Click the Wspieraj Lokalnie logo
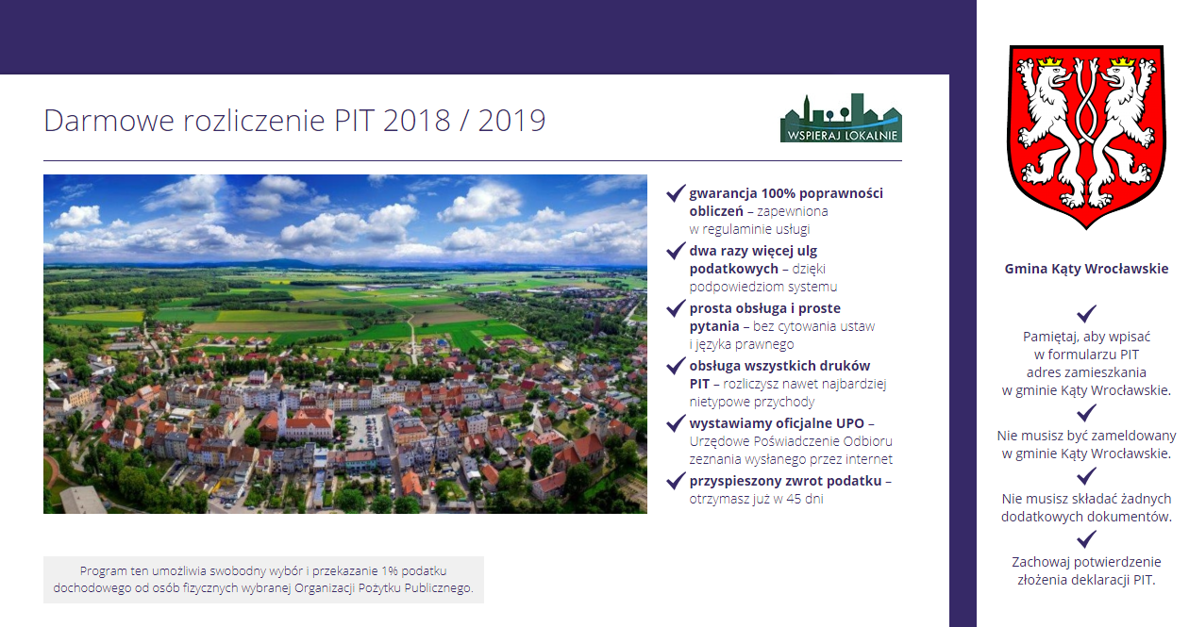The height and width of the screenshot is (627, 1189). (841, 118)
